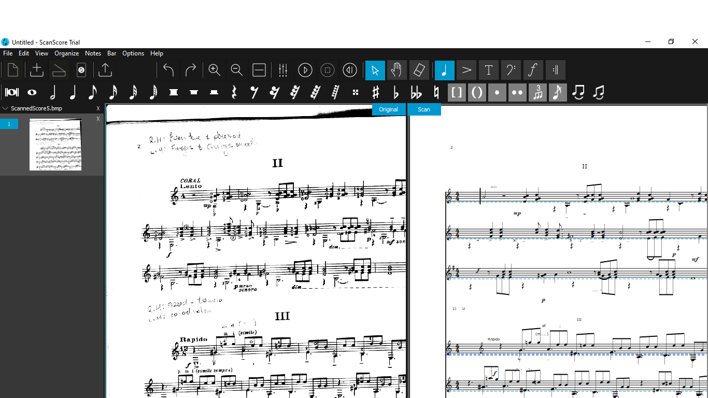Select the page 1 thumbnail
Viewport: 708px width, 398px height.
click(55, 145)
